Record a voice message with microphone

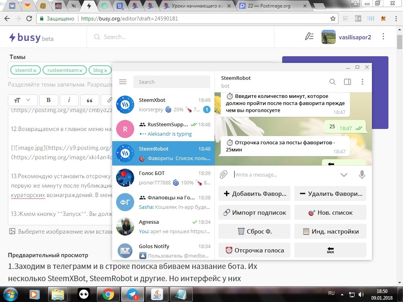click(362, 175)
